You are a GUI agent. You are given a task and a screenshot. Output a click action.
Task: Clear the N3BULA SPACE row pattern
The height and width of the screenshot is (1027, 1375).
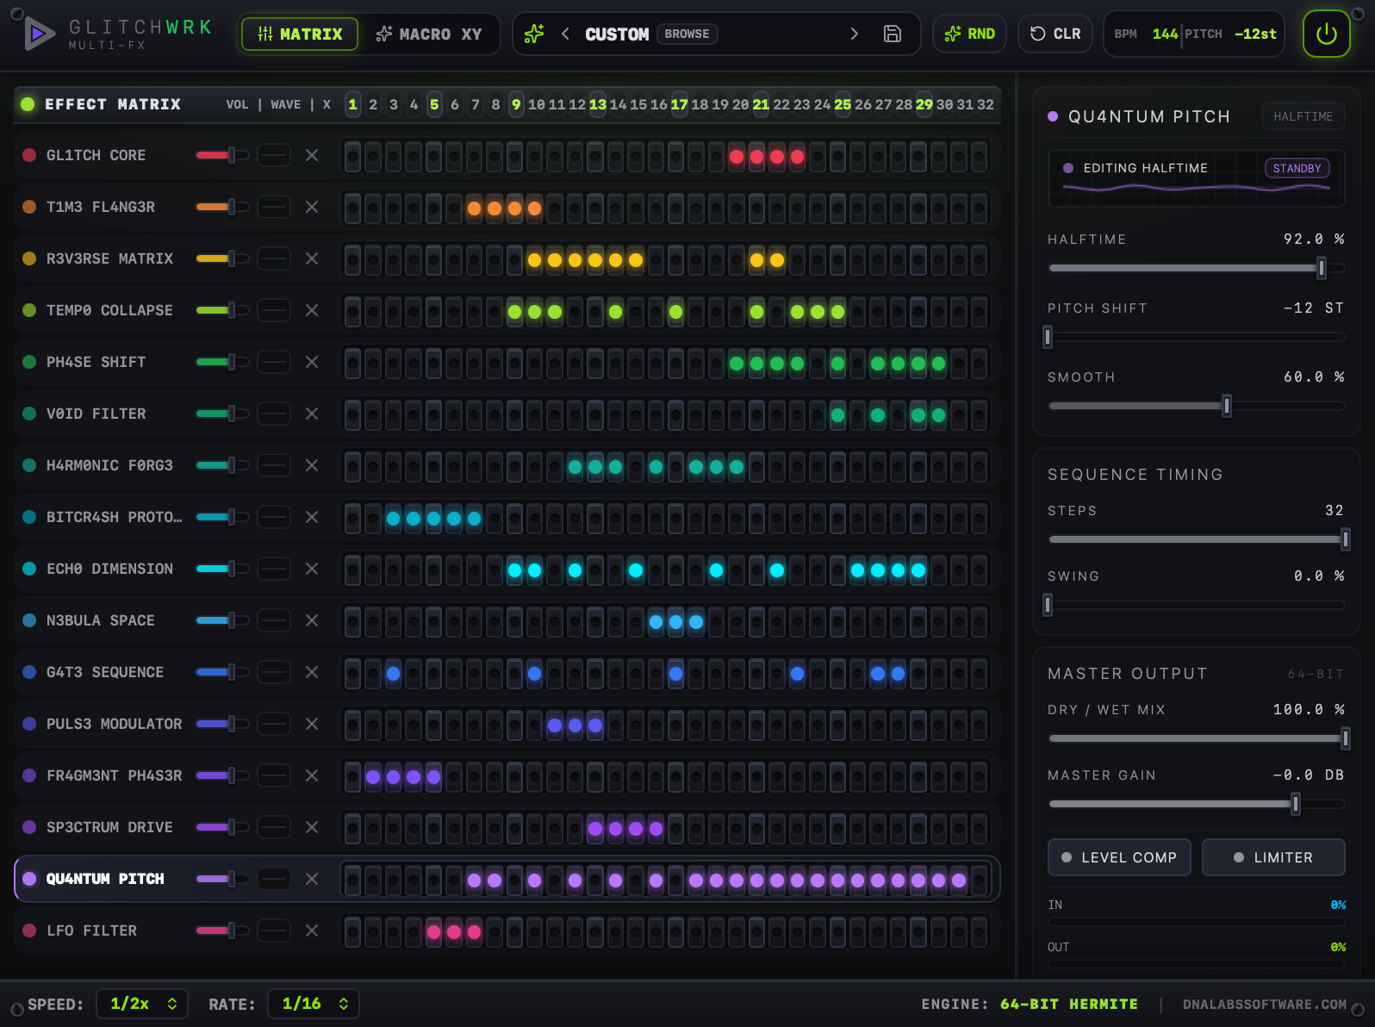[312, 620]
